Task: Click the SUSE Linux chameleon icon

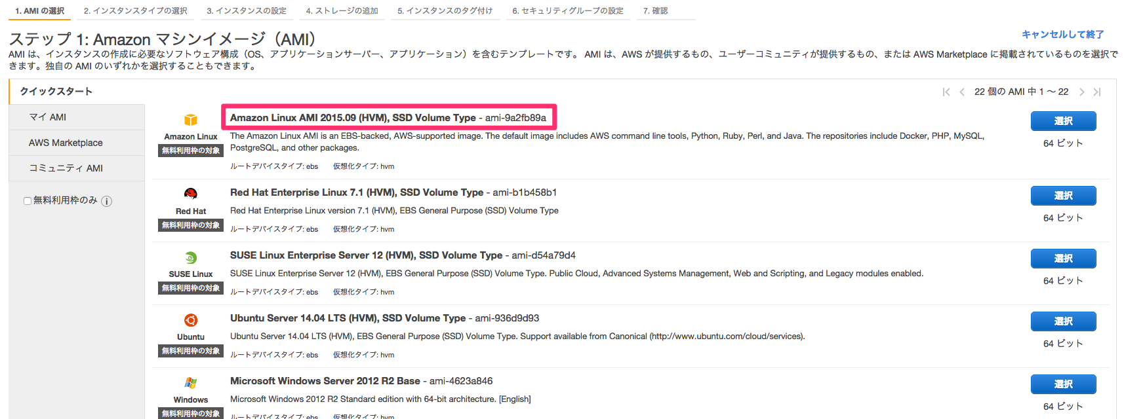Action: 191,257
